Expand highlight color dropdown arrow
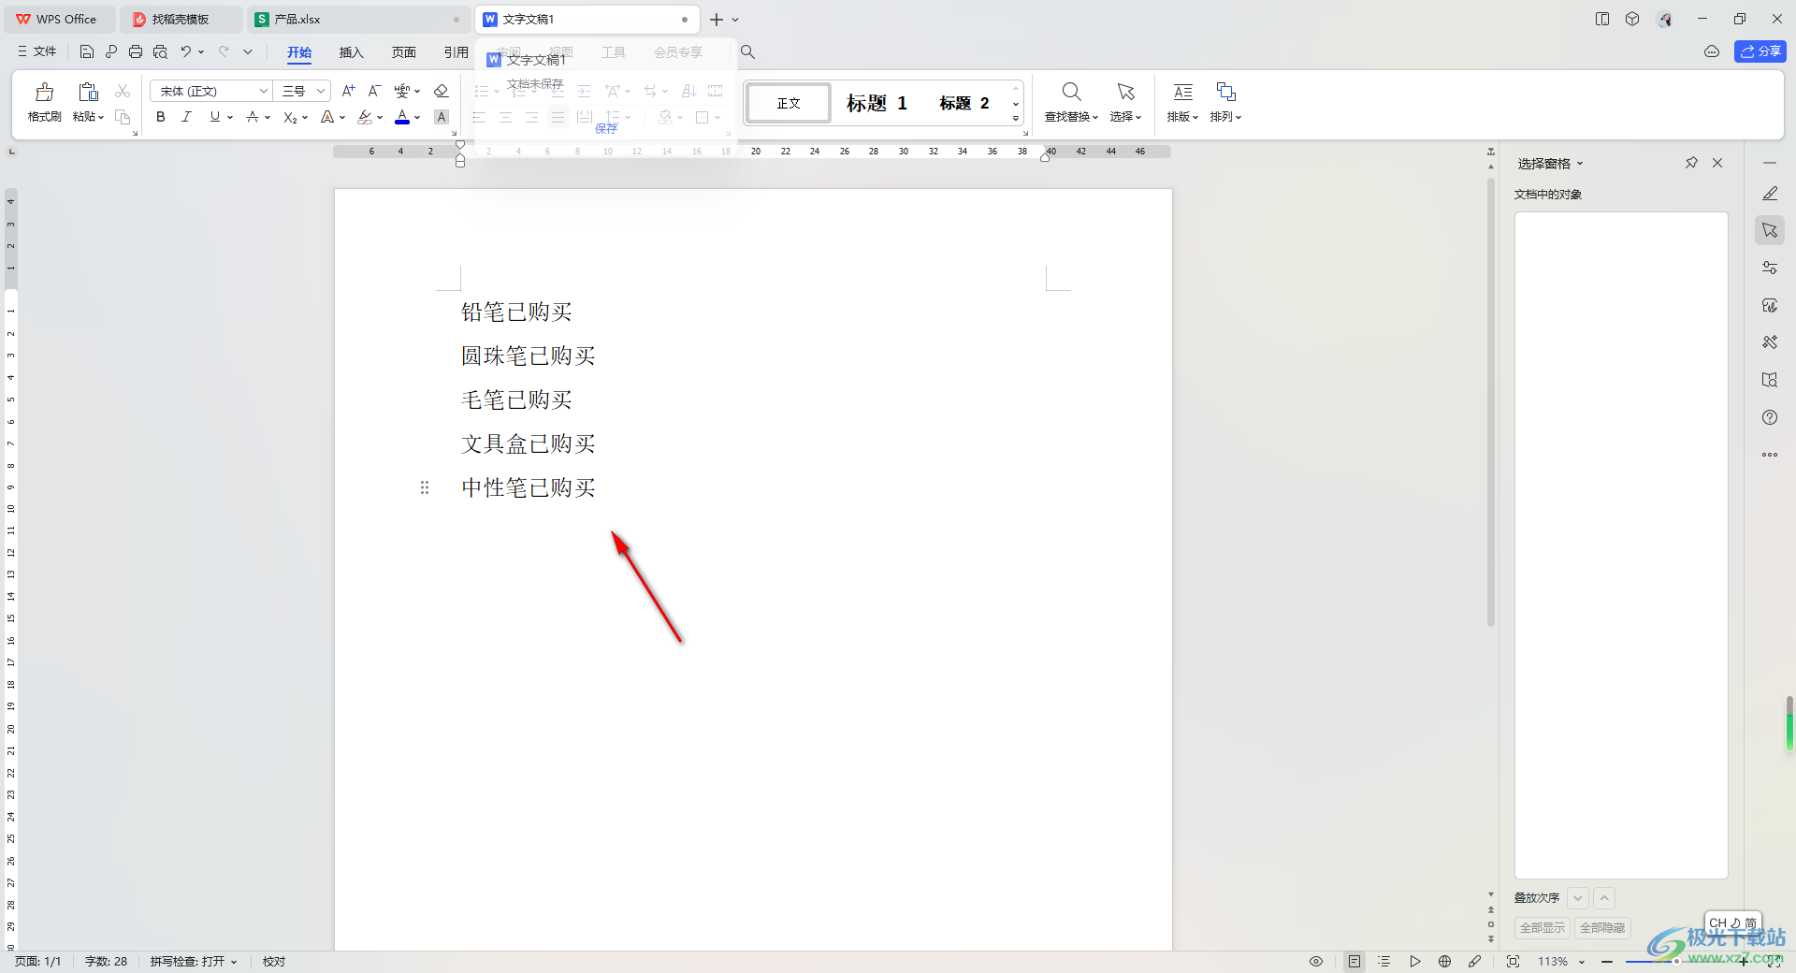 click(380, 117)
